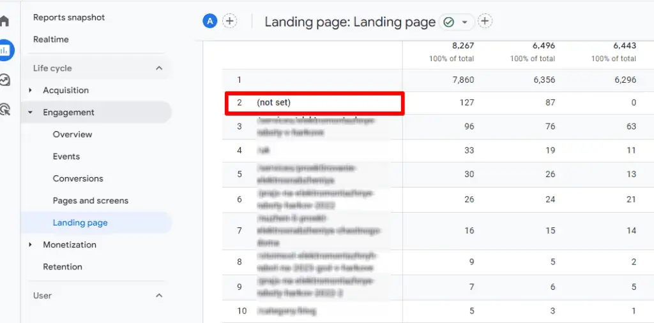Click the 8,267 total value
654x323 pixels.
(463, 46)
